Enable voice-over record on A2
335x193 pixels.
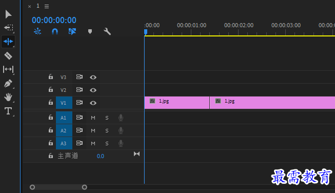coord(121,130)
